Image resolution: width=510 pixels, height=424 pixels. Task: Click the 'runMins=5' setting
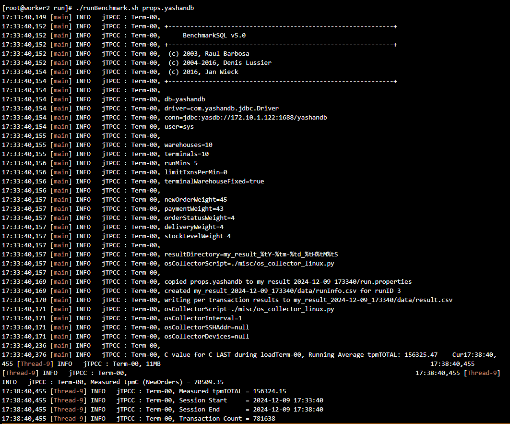[181, 163]
